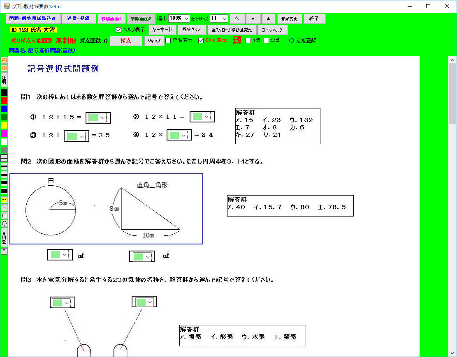457x357 pixels.
Task: Select the straight line drawing tool
Action: [4, 207]
